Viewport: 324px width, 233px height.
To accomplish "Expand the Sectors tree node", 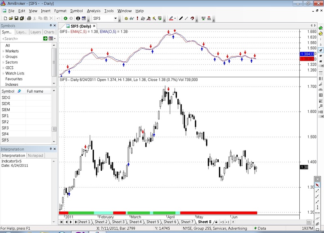I will coord(3,62).
